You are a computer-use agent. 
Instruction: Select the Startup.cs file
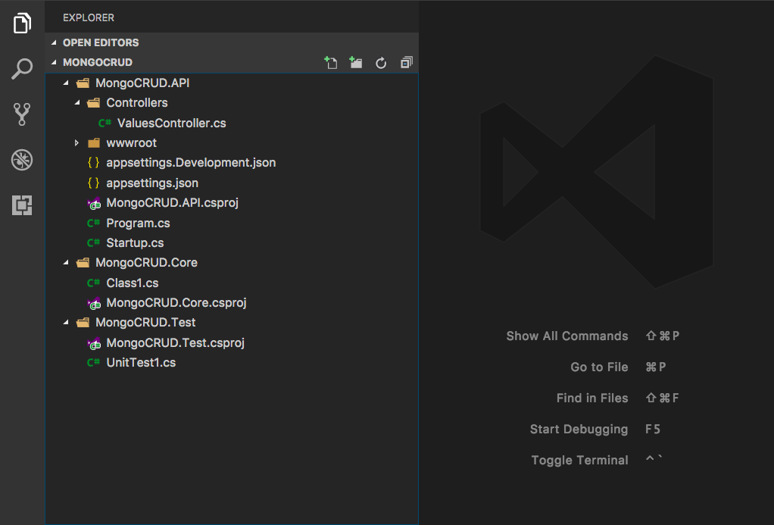135,242
